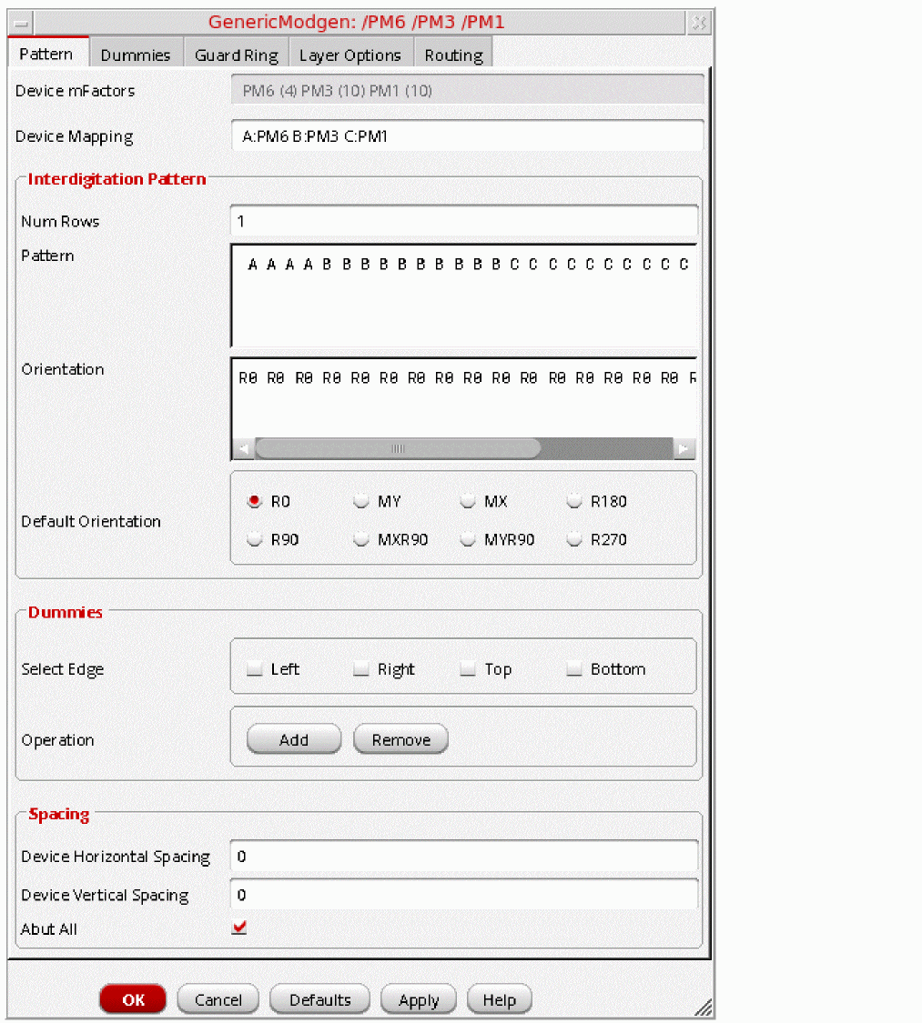
Task: Edit the Device Vertical Spacing field
Action: point(464,895)
